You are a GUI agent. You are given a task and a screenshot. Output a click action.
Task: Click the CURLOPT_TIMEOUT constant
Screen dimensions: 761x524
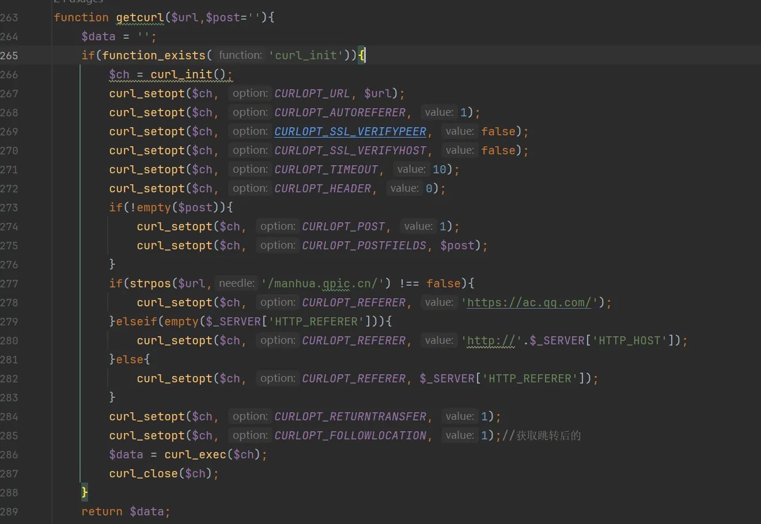(326, 169)
